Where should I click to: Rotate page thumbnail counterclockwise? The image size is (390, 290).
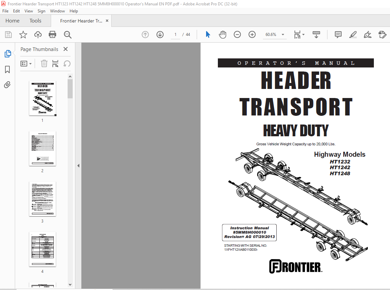[x=67, y=63]
